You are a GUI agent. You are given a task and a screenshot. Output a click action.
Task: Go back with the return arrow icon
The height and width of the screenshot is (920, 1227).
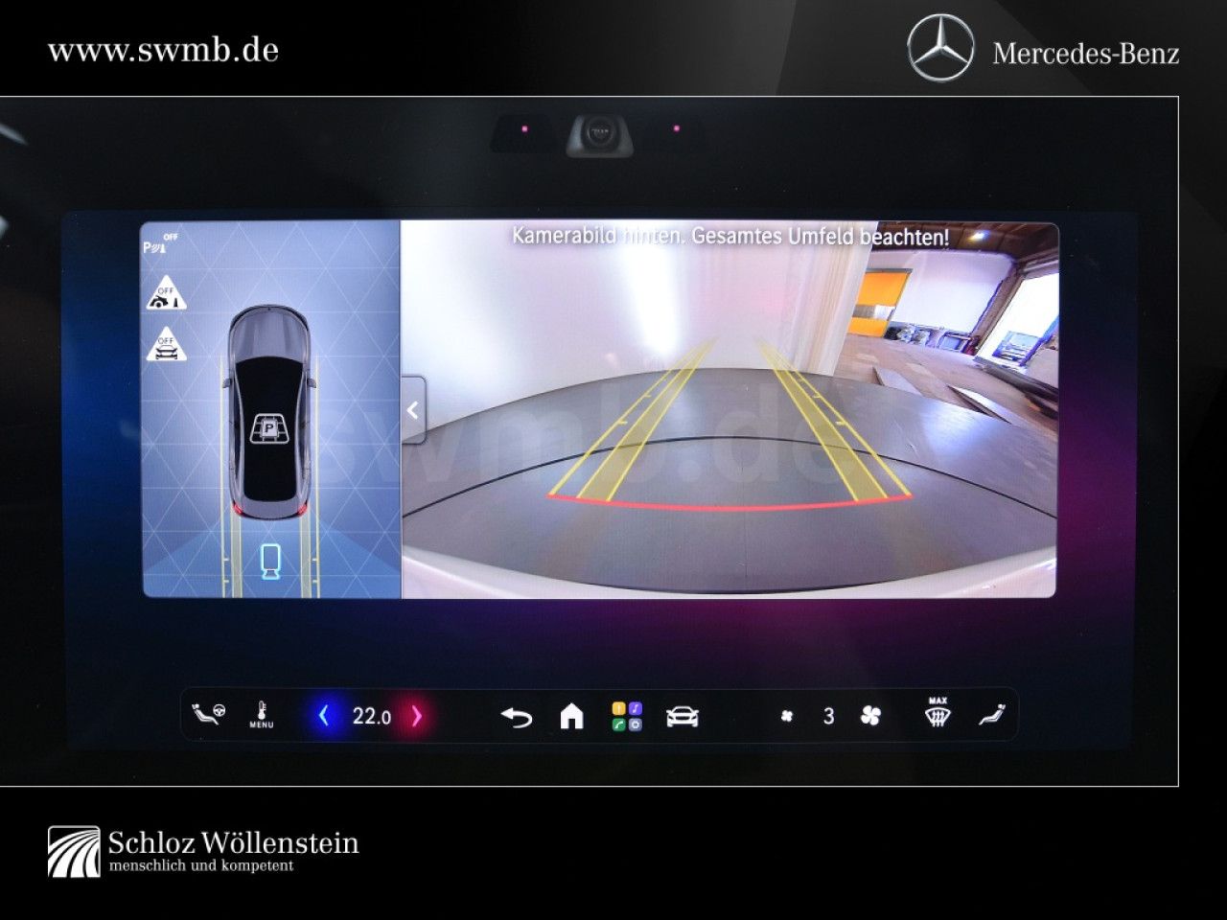517,716
